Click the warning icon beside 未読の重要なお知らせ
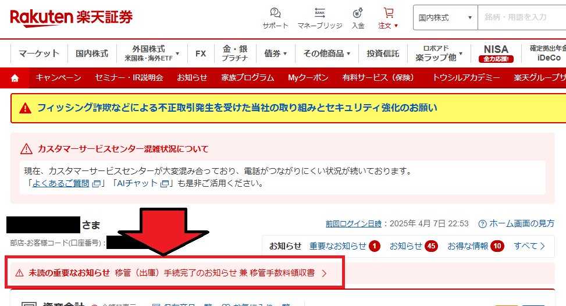This screenshot has width=566, height=306. (x=20, y=273)
